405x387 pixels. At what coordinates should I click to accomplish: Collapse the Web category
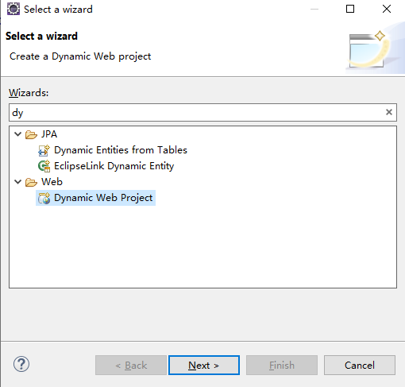coord(17,182)
